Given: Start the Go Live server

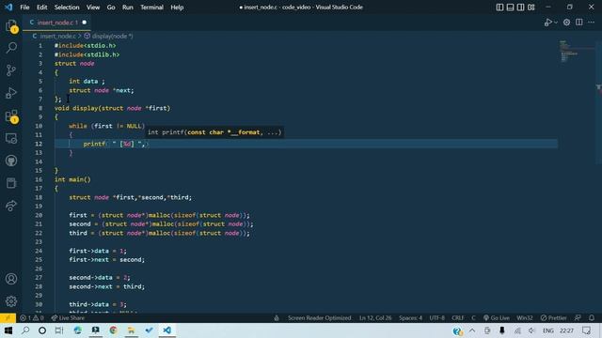Looking at the screenshot, I should (497, 318).
